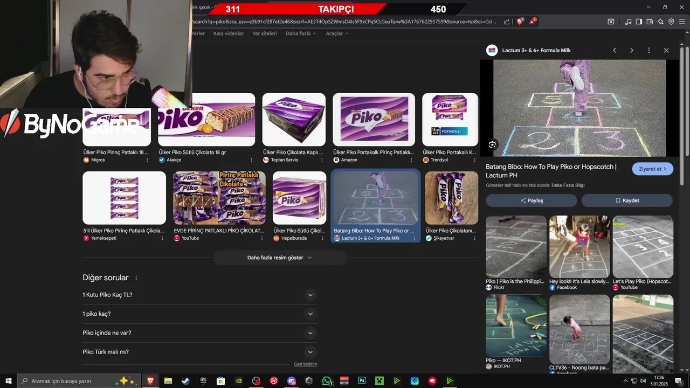Open the volume speaker icon in tray
This screenshot has width=690, height=388.
pos(643,381)
